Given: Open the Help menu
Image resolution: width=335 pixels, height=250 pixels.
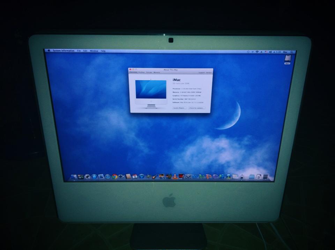Looking at the screenshot, I should (103, 51).
